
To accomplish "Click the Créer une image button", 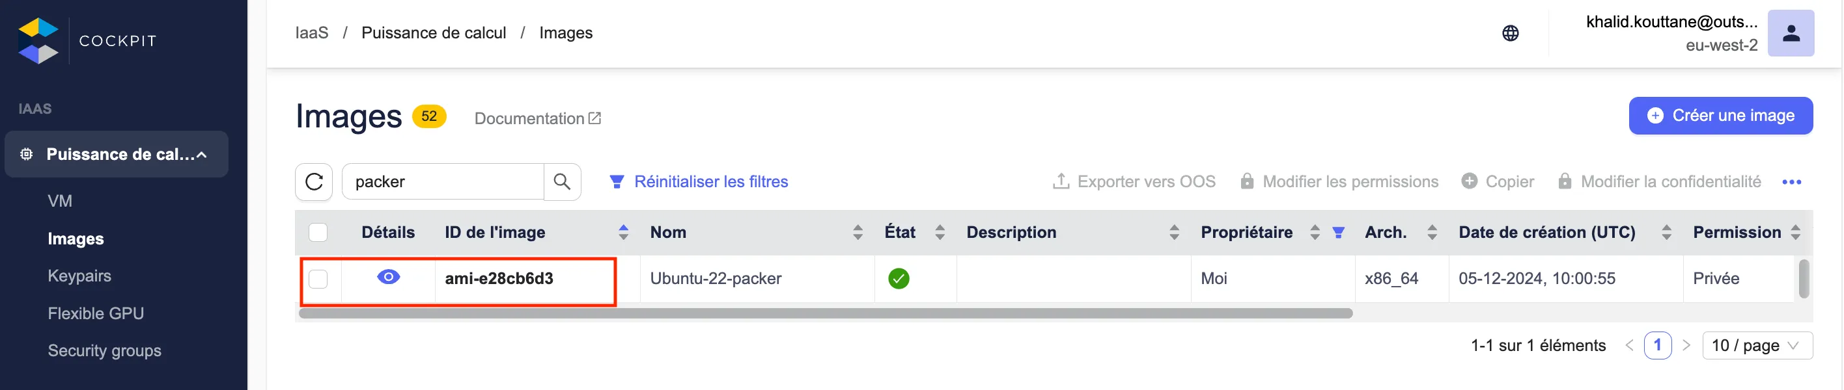I will tap(1720, 116).
